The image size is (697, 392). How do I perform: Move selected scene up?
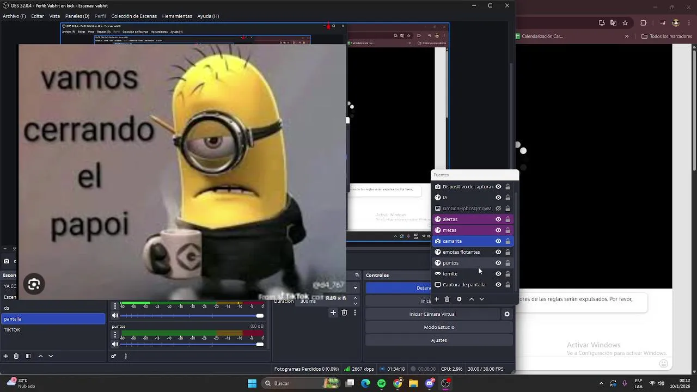click(x=40, y=356)
